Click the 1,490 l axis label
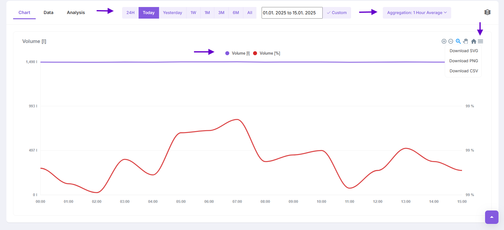The height and width of the screenshot is (230, 504). tap(31, 62)
